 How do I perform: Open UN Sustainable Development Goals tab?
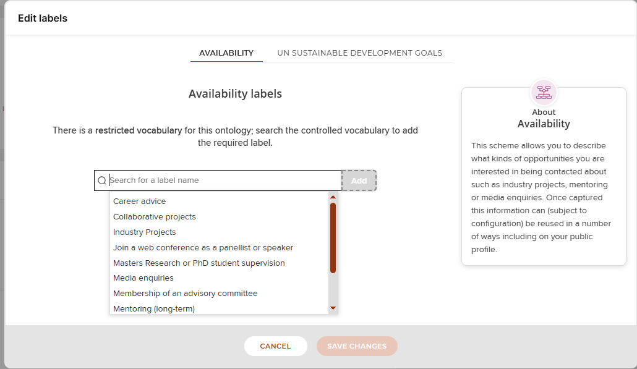coord(359,53)
